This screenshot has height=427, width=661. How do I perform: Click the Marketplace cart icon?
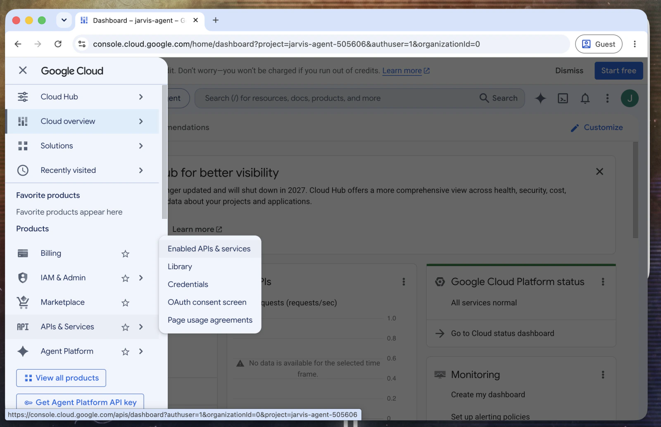click(x=23, y=302)
